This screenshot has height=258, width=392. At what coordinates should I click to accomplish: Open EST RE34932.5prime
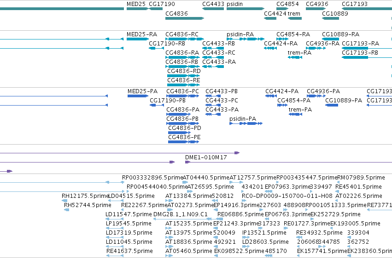point(319,233)
